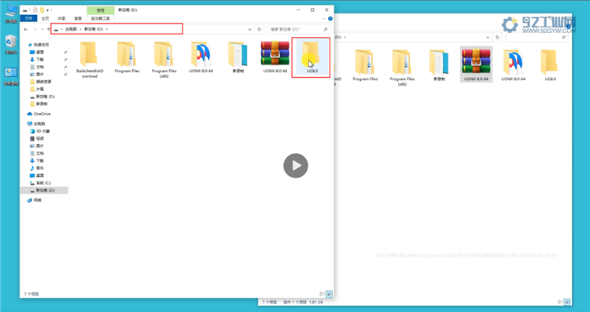
Task: Click the video play button overlay
Action: 295,165
